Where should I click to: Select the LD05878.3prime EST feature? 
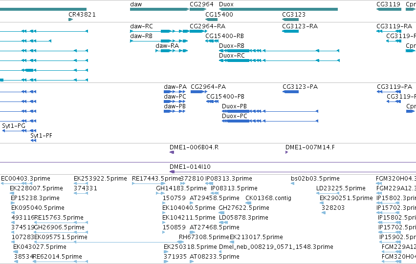(x=223, y=223)
